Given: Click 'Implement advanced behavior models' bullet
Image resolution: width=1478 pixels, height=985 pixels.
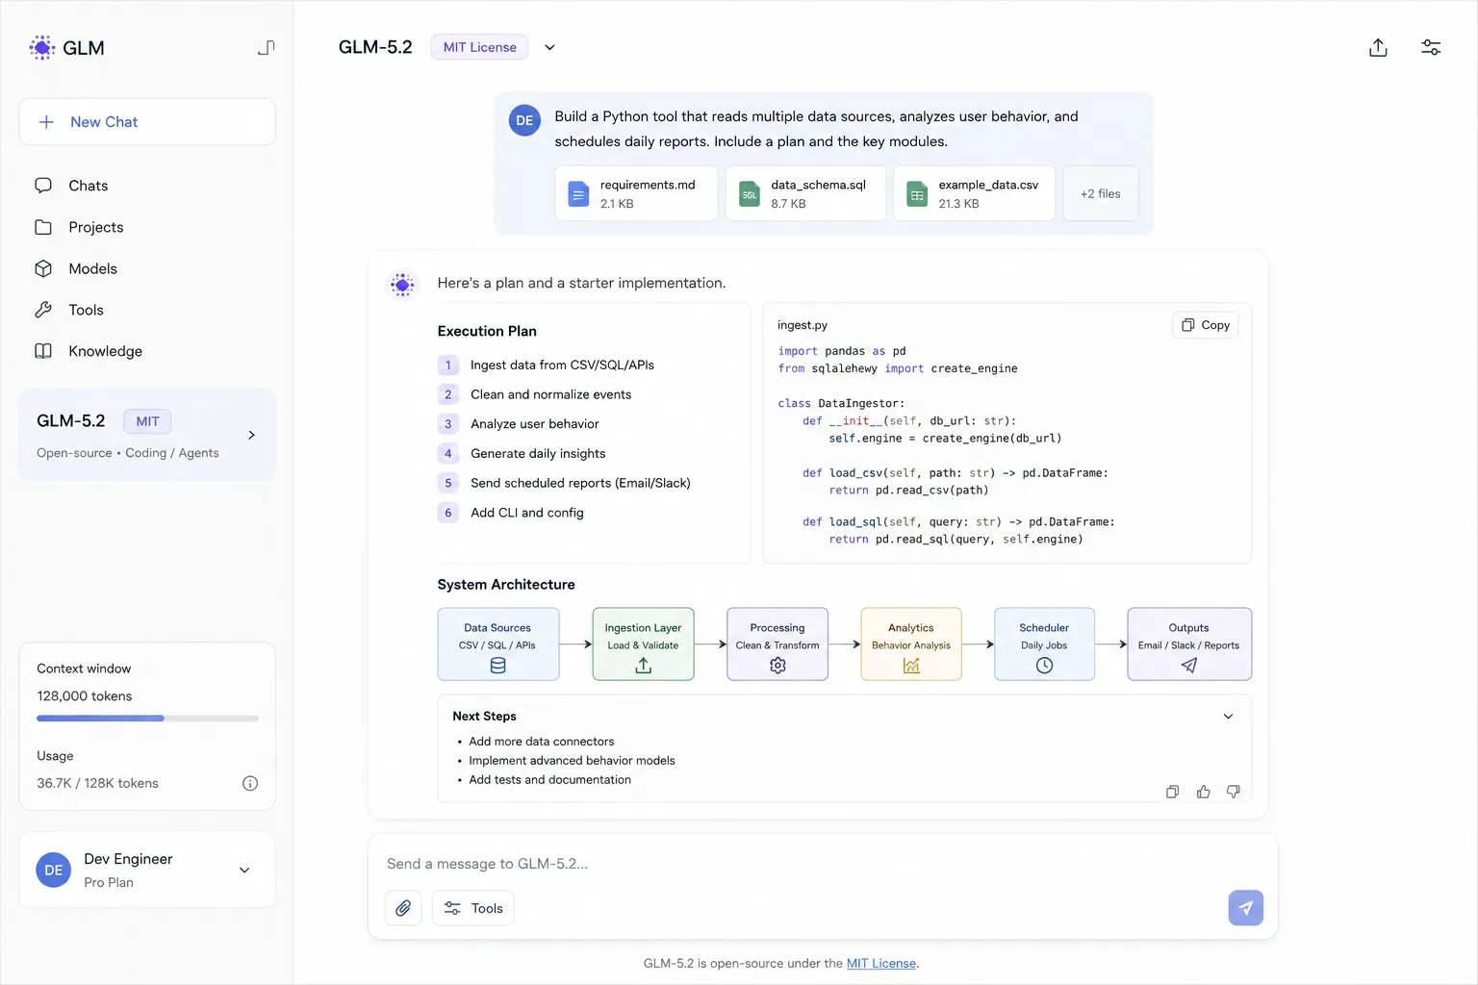Looking at the screenshot, I should point(572,761).
